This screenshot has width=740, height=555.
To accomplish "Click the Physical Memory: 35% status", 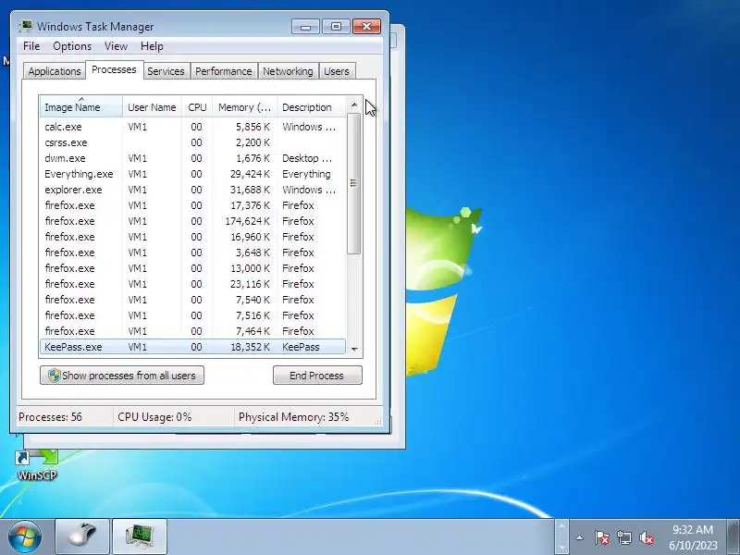I will (x=293, y=417).
